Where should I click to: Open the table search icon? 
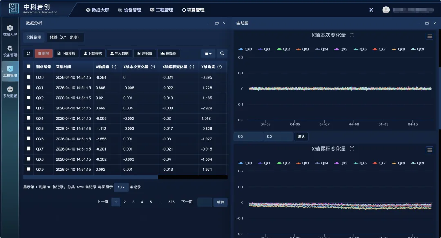[222, 53]
